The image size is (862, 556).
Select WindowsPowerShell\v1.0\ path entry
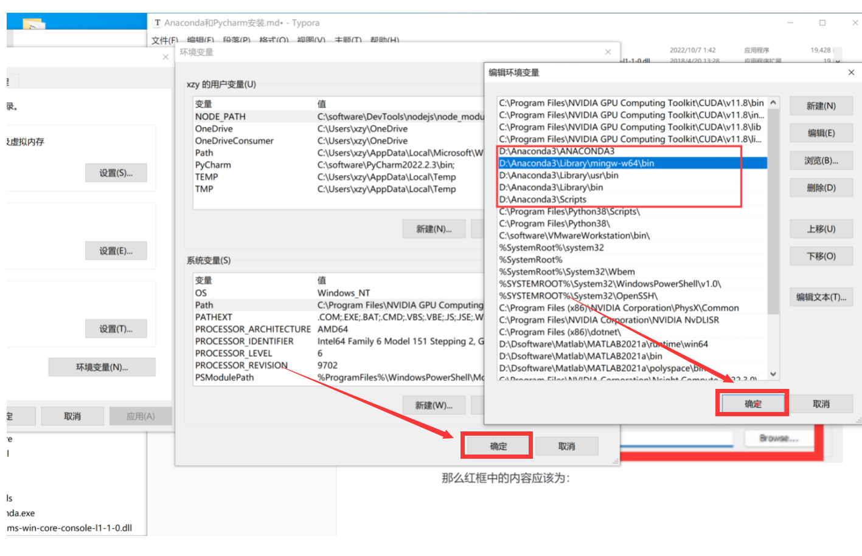click(x=632, y=284)
